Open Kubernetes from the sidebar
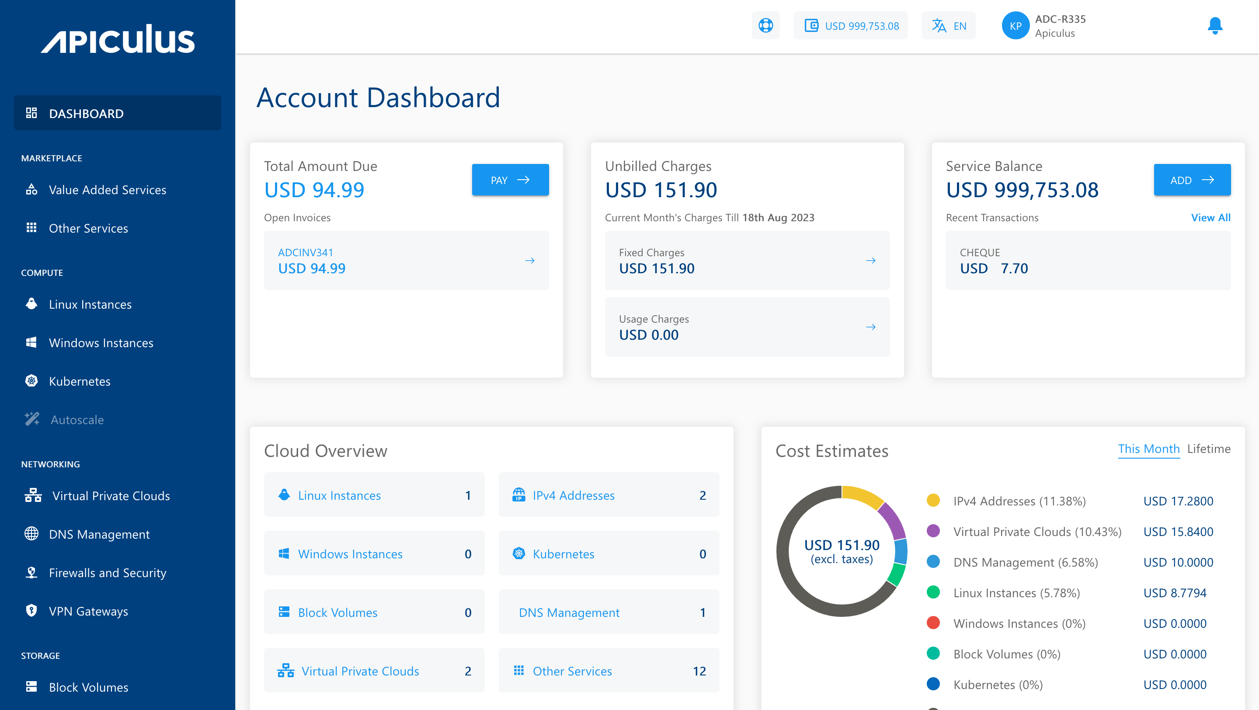1259x710 pixels. coord(80,381)
